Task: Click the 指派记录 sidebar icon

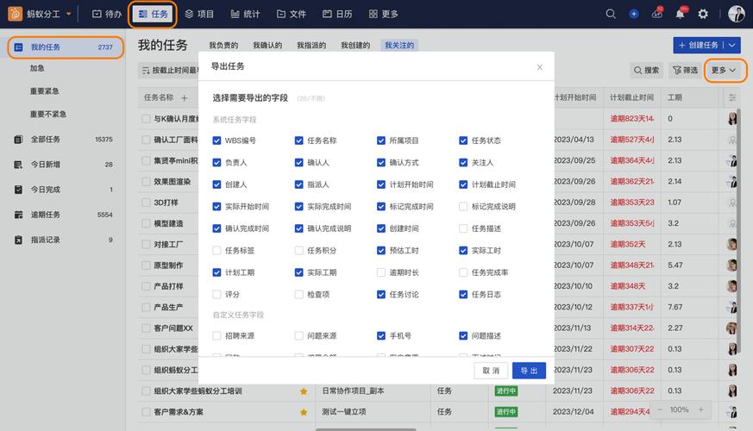Action: pos(18,240)
